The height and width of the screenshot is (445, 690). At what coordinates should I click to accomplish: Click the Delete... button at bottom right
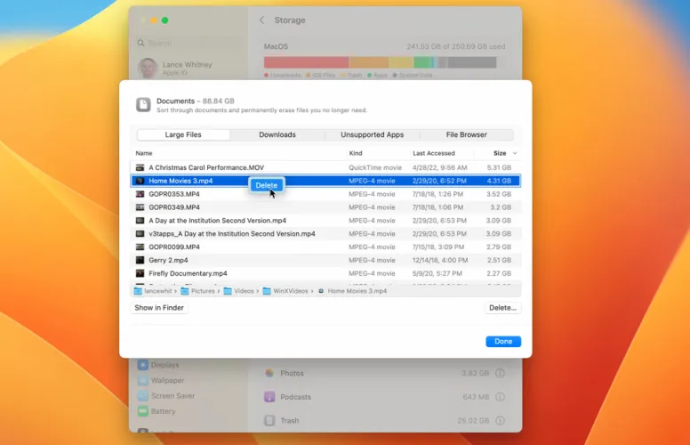coord(502,308)
